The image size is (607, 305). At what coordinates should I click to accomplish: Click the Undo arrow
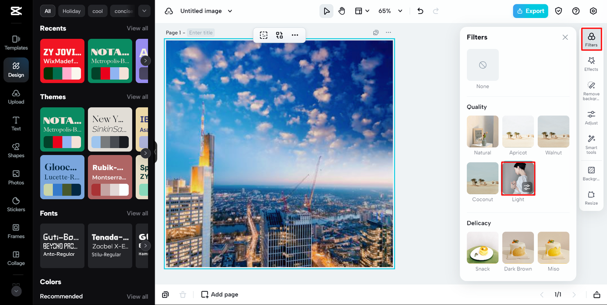coord(420,11)
